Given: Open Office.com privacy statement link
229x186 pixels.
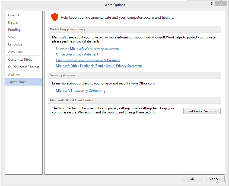Looking at the screenshot, I should [x=77, y=54].
